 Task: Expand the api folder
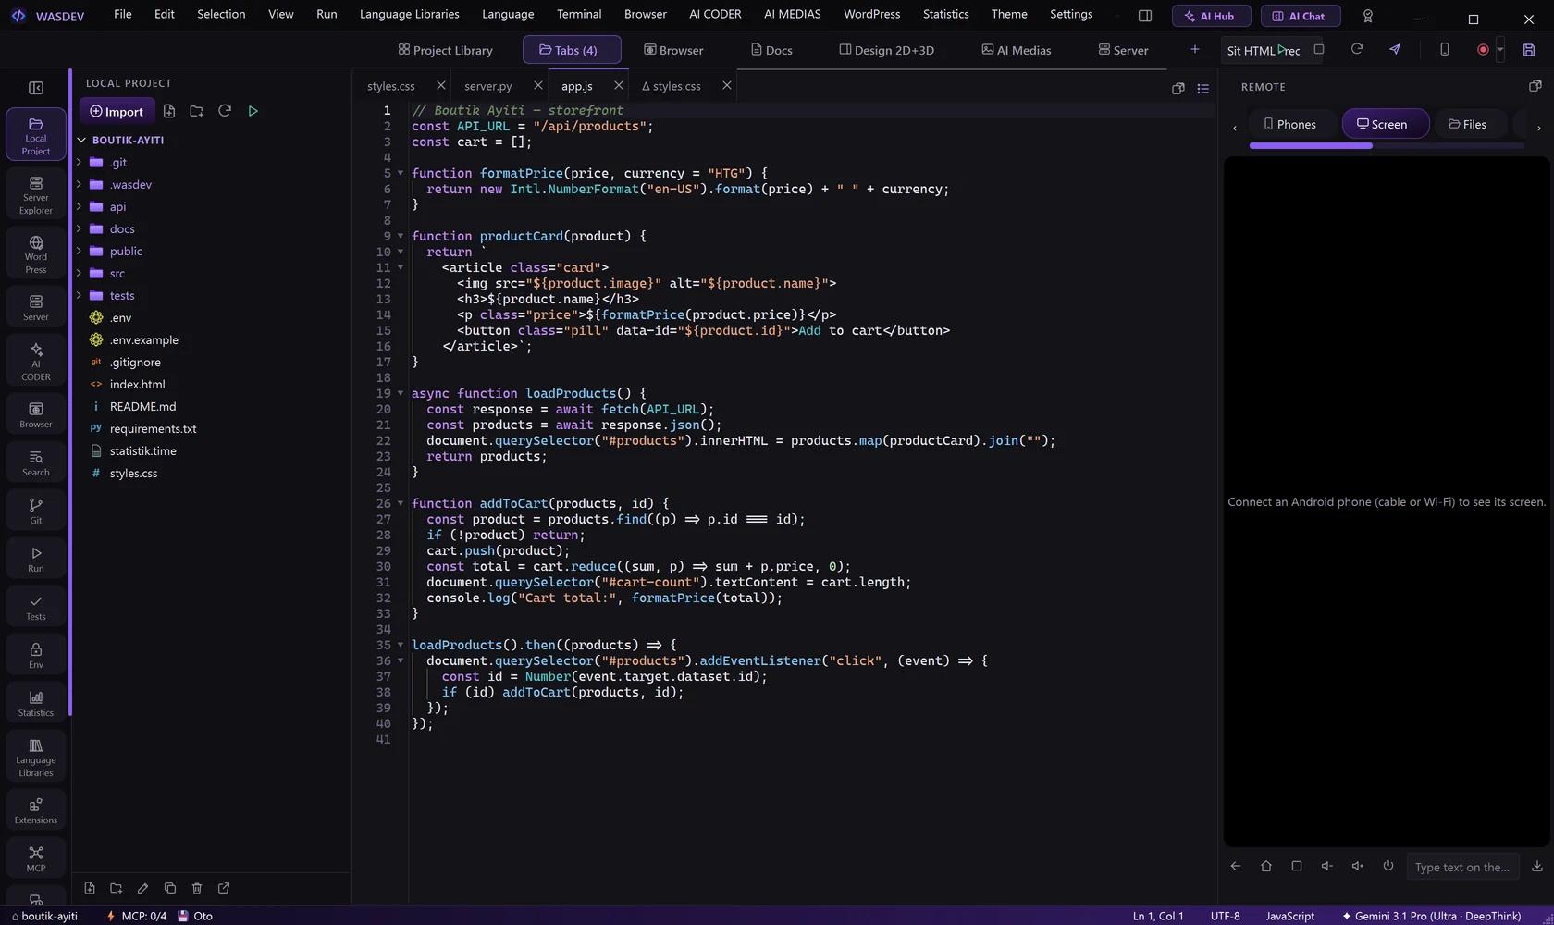pos(80,206)
